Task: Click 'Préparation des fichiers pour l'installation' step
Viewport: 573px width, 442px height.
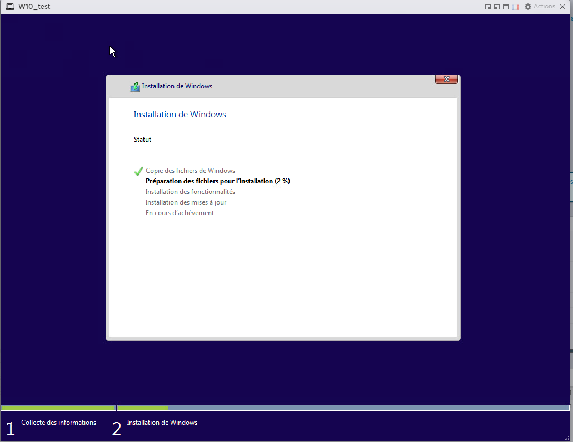Action: 217,181
